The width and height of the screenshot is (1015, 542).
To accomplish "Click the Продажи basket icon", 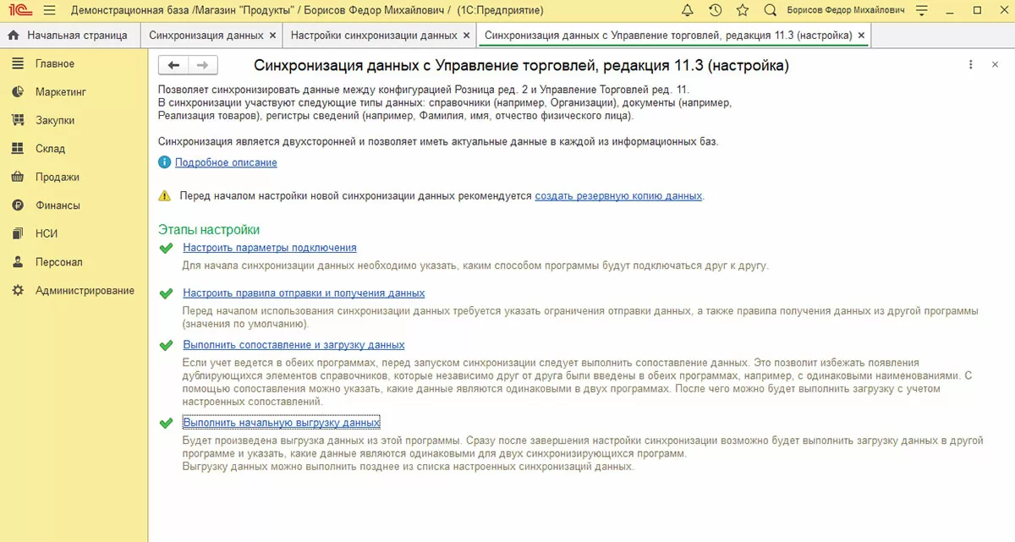I will [17, 177].
